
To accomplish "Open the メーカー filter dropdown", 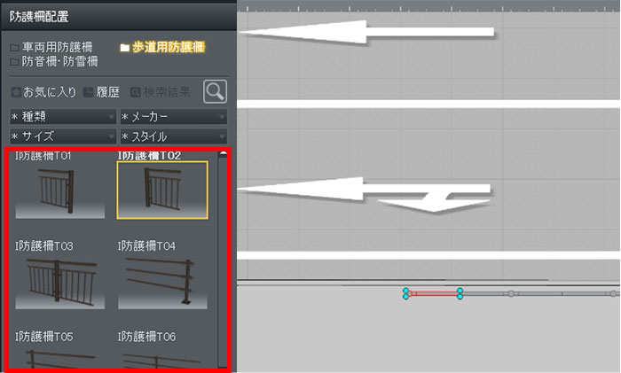I will [x=174, y=117].
